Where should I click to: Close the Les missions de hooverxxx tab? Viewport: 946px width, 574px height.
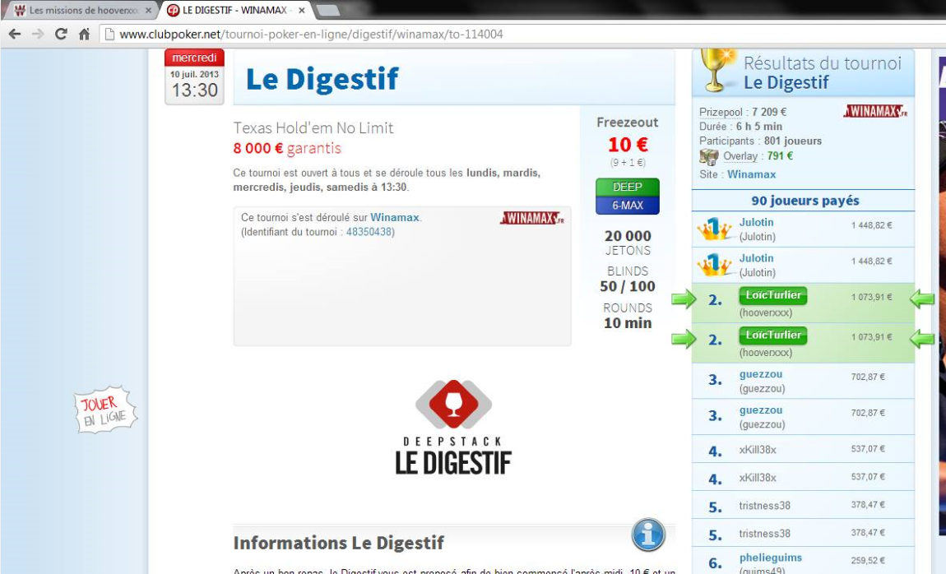tap(148, 10)
